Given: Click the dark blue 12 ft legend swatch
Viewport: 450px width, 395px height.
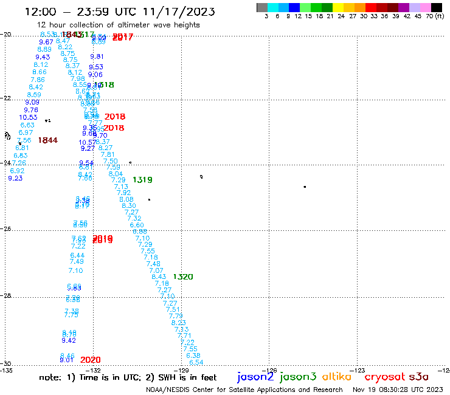Looking at the screenshot, I should click(294, 7).
